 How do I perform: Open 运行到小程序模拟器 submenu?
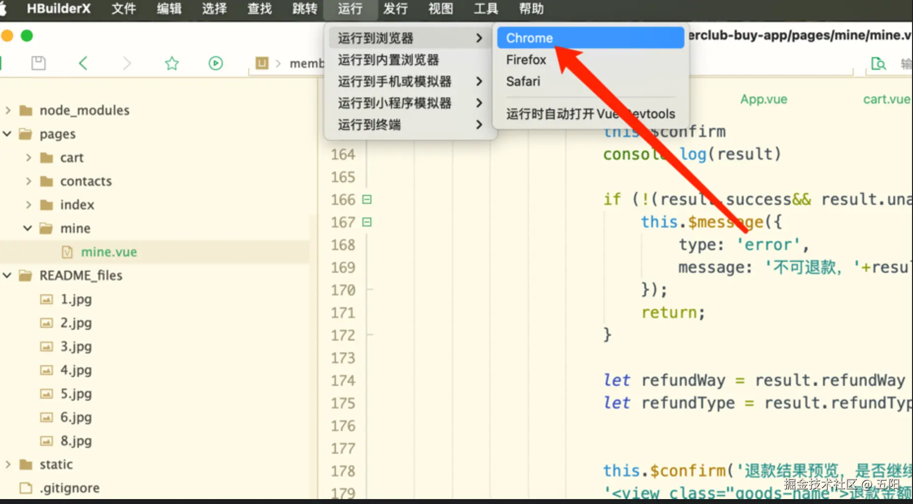click(x=410, y=103)
